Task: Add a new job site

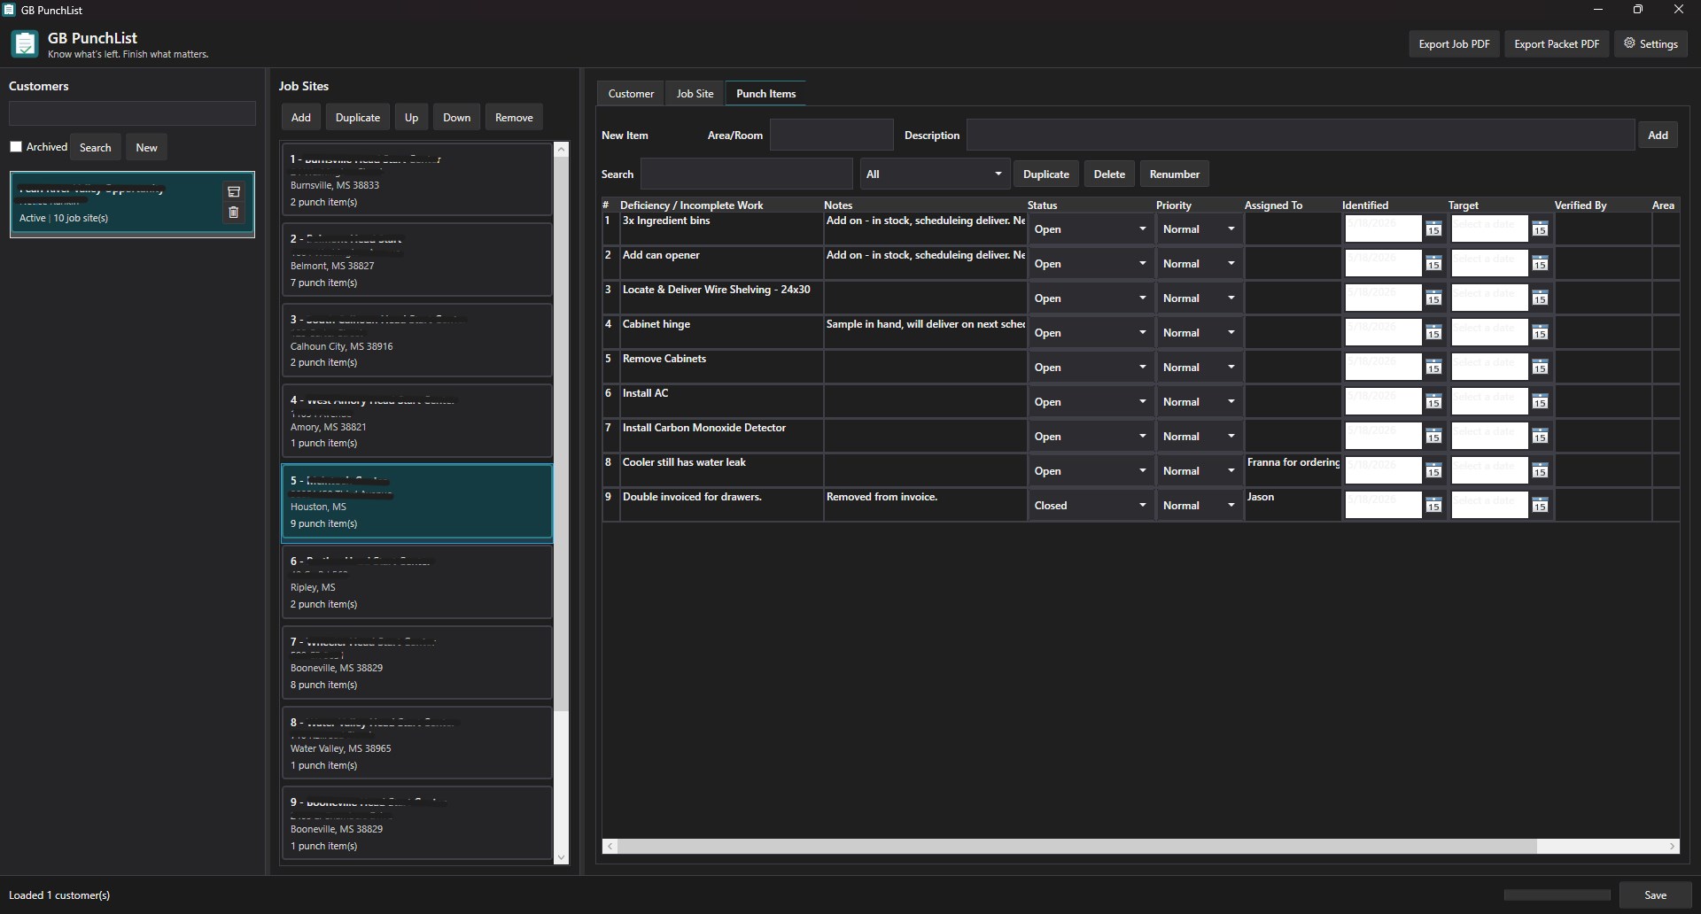Action: point(301,117)
